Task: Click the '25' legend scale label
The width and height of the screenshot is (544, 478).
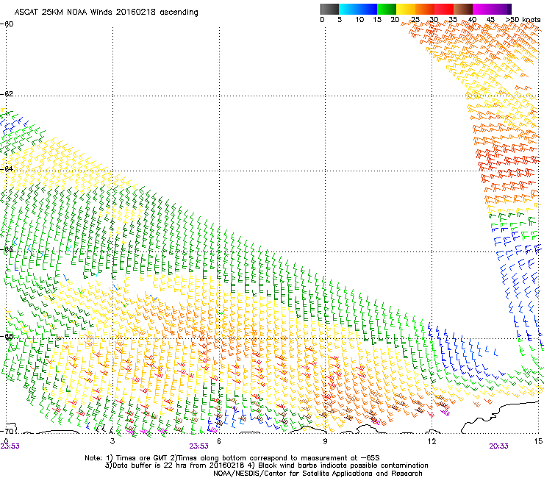Action: click(415, 20)
